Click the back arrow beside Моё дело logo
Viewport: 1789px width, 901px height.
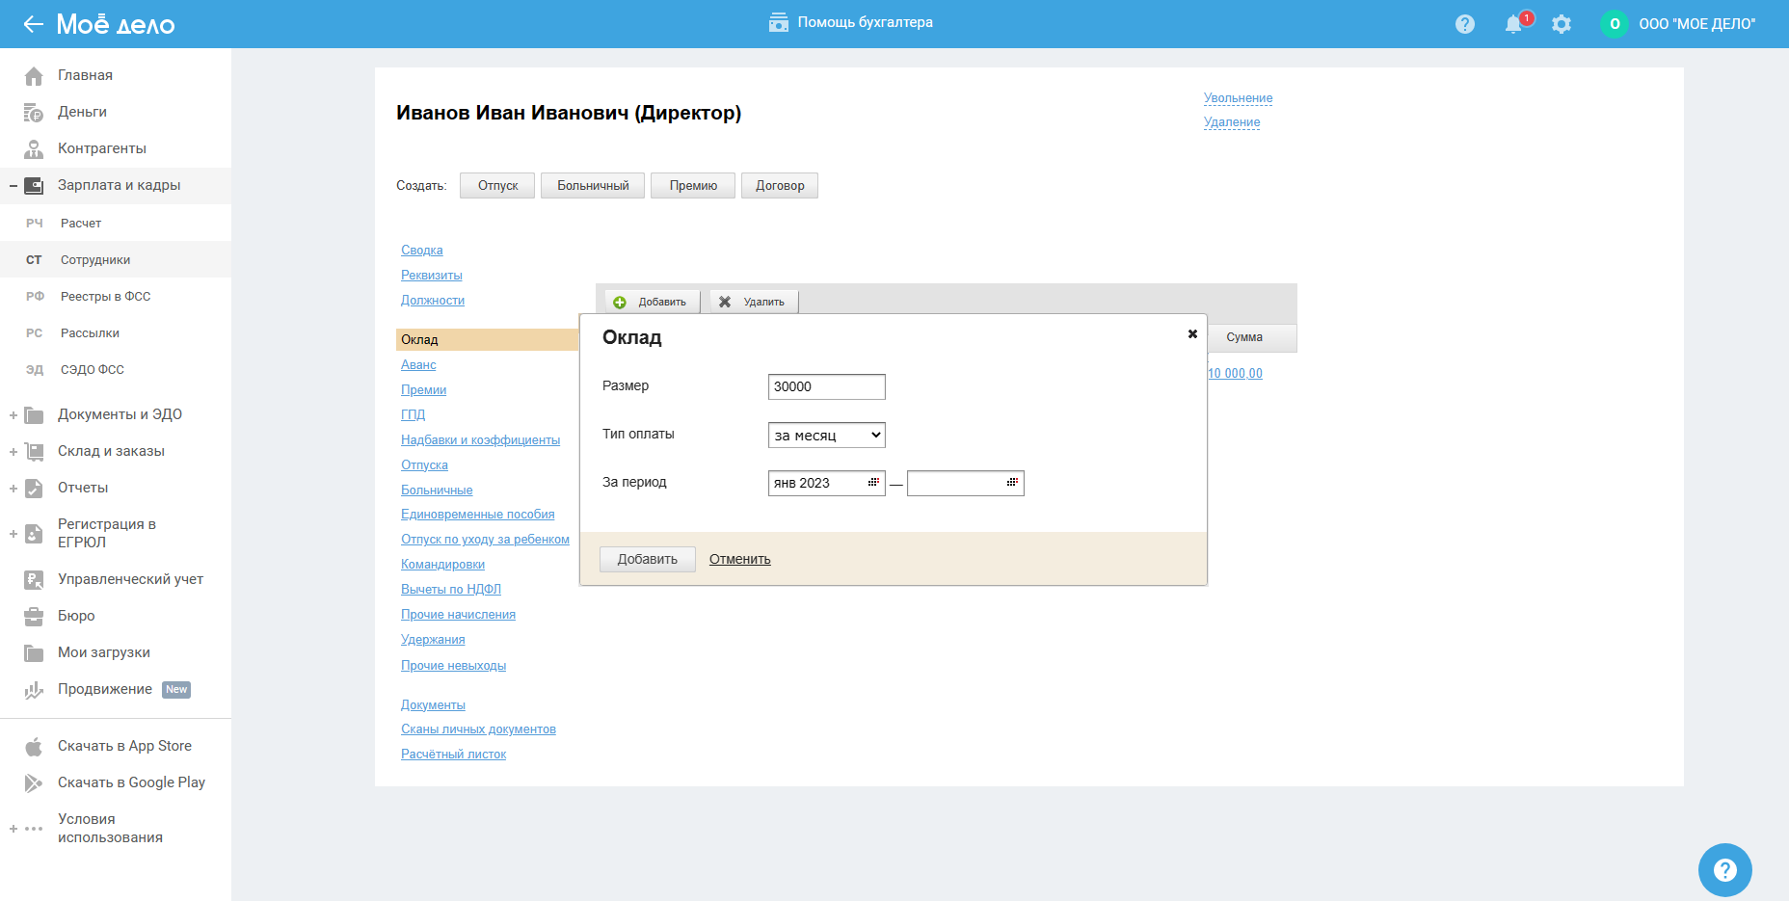tap(33, 24)
